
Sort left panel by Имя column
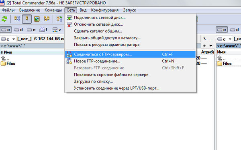coord(32,52)
